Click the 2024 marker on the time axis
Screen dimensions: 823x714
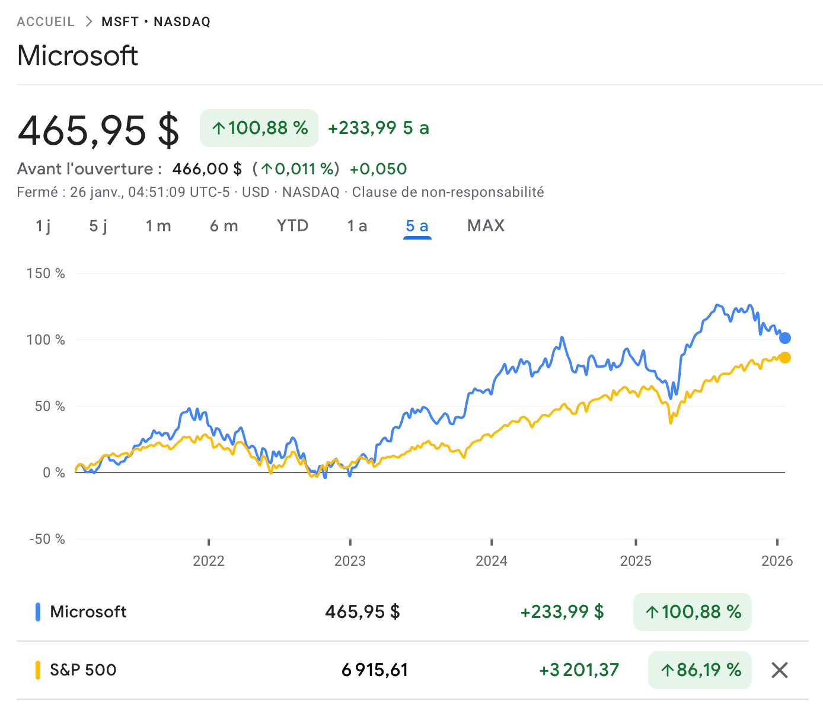492,560
